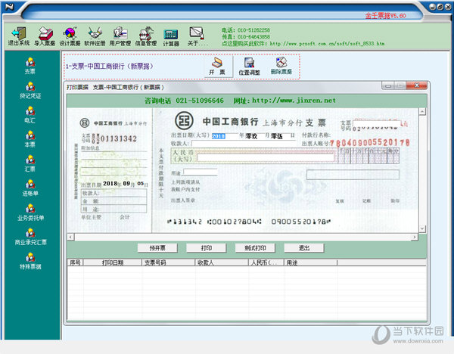Image resolution: width=454 pixels, height=354 pixels.
Task: Click the 人民币 column header
Action: [x=266, y=262]
